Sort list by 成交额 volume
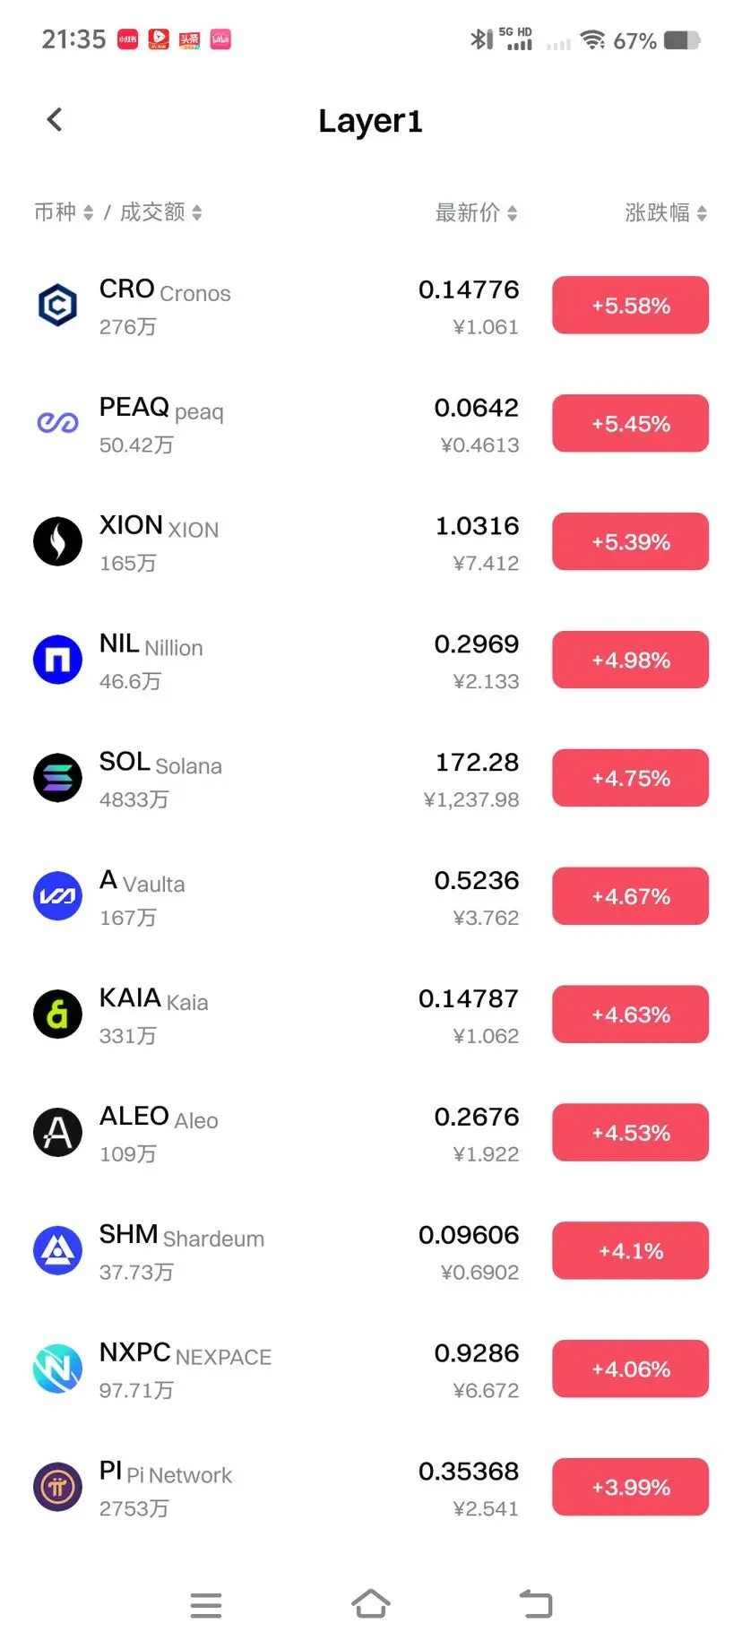This screenshot has height=1649, width=742. tap(161, 212)
